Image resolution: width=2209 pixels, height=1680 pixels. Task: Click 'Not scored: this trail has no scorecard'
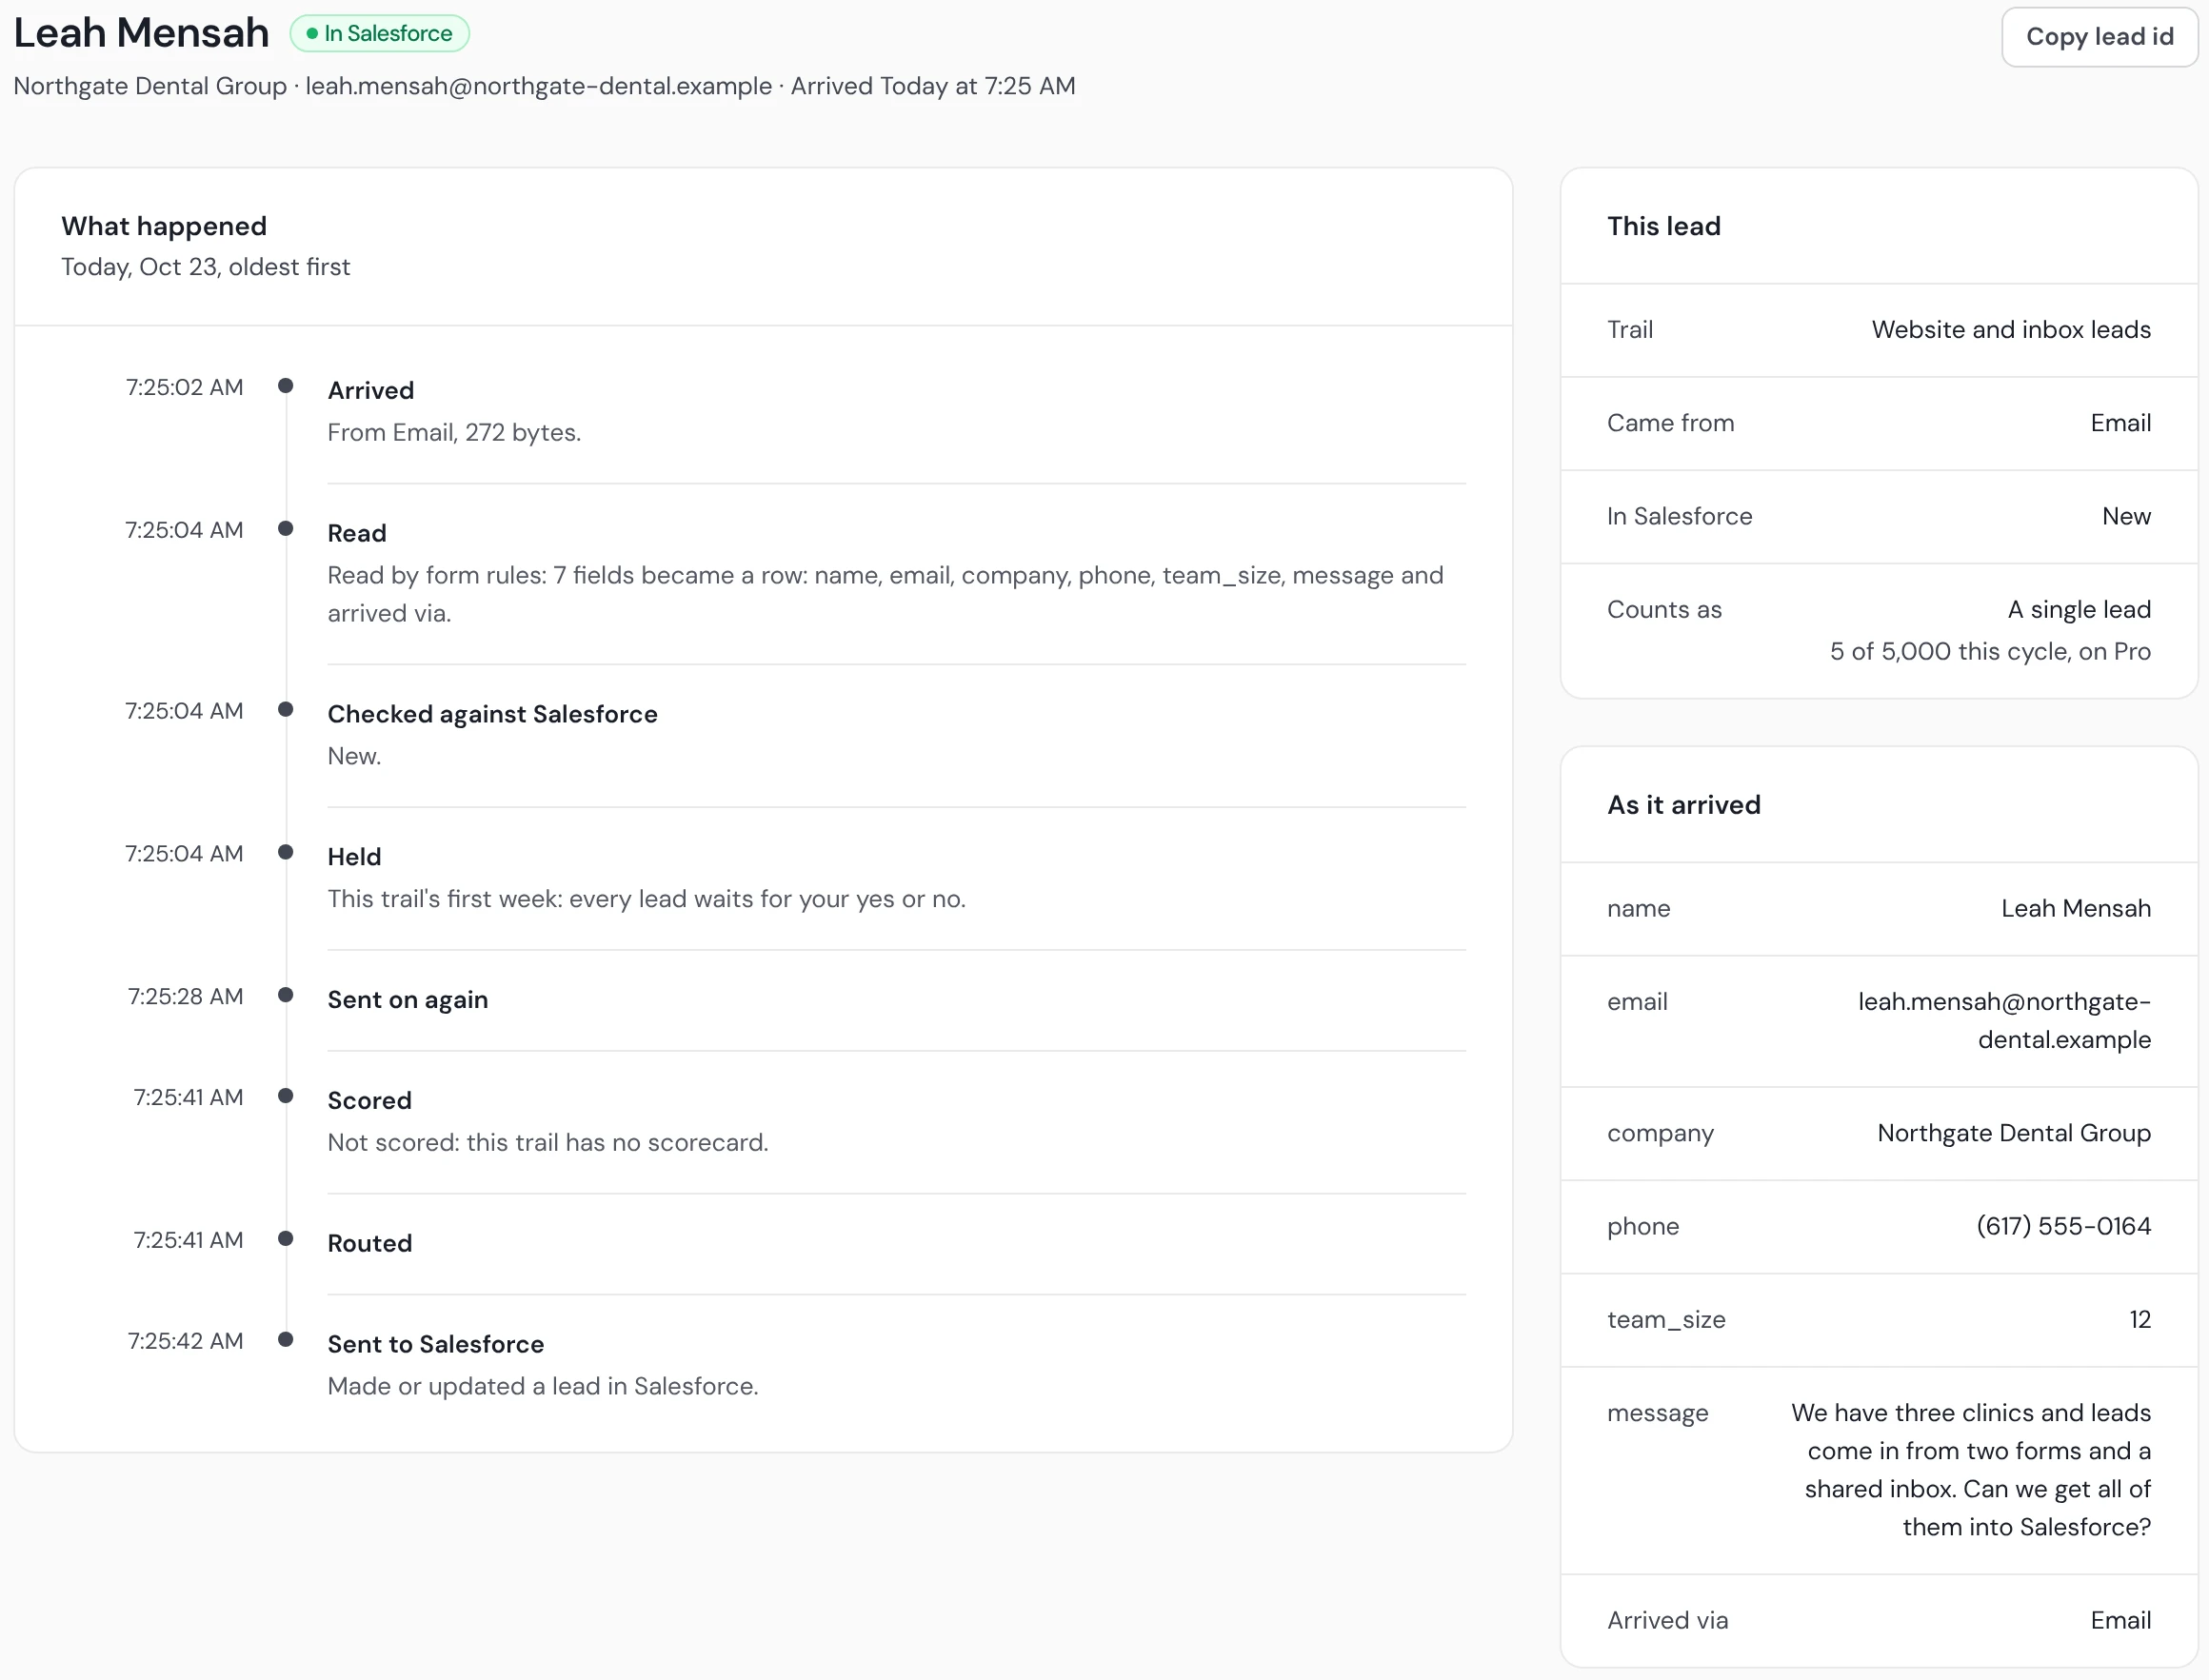(548, 1142)
